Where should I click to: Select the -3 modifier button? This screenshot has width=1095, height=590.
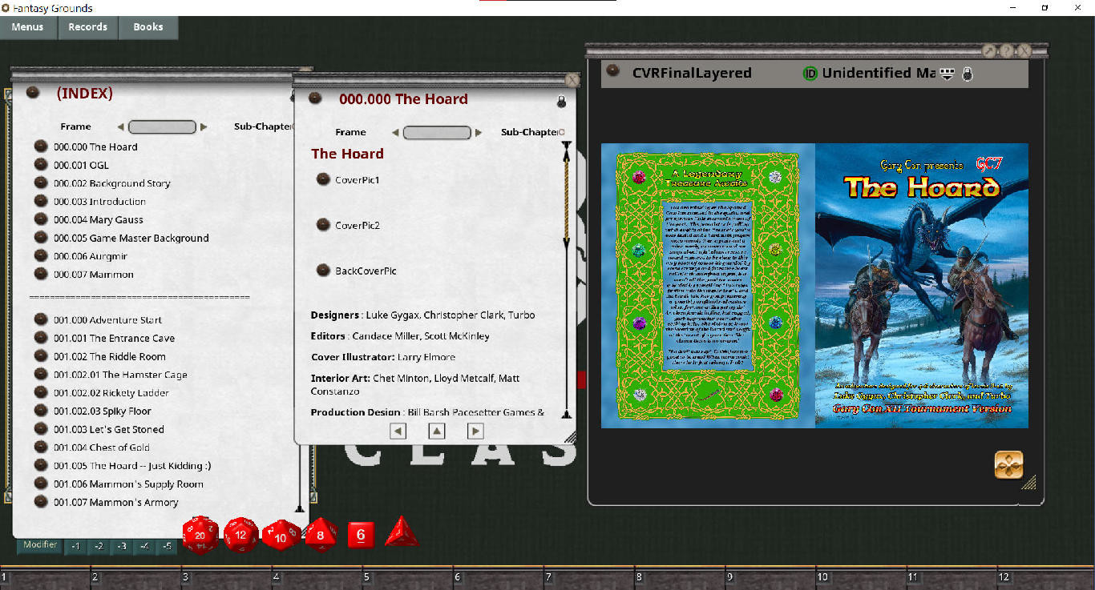[x=122, y=547]
